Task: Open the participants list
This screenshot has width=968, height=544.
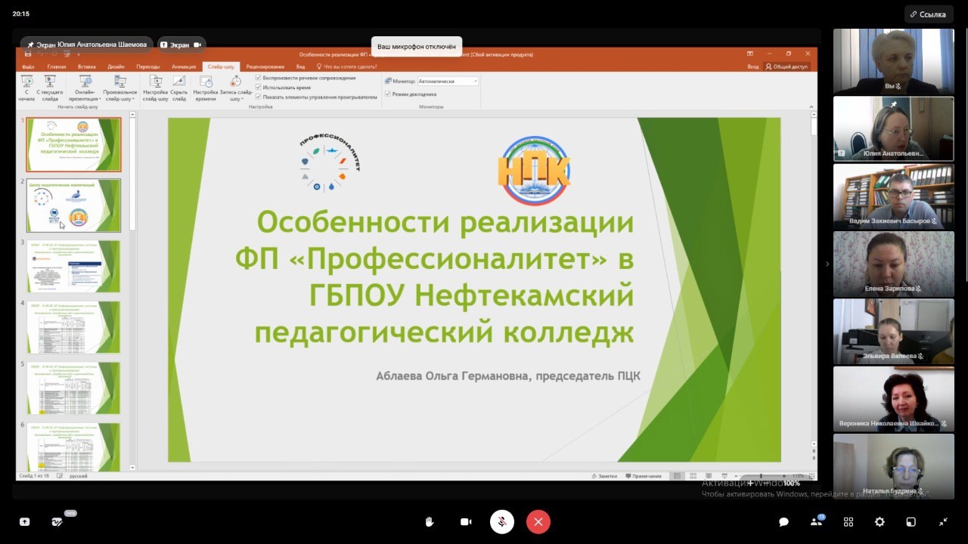Action: click(x=816, y=522)
